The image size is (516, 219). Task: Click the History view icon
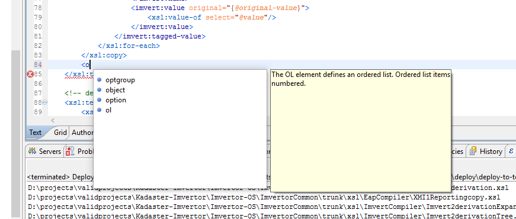tap(473, 152)
